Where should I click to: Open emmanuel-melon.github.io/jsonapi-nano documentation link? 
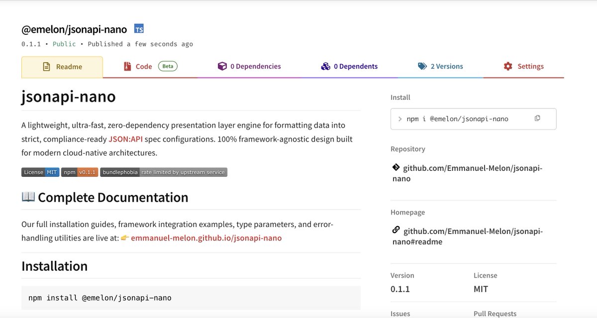[206, 238]
